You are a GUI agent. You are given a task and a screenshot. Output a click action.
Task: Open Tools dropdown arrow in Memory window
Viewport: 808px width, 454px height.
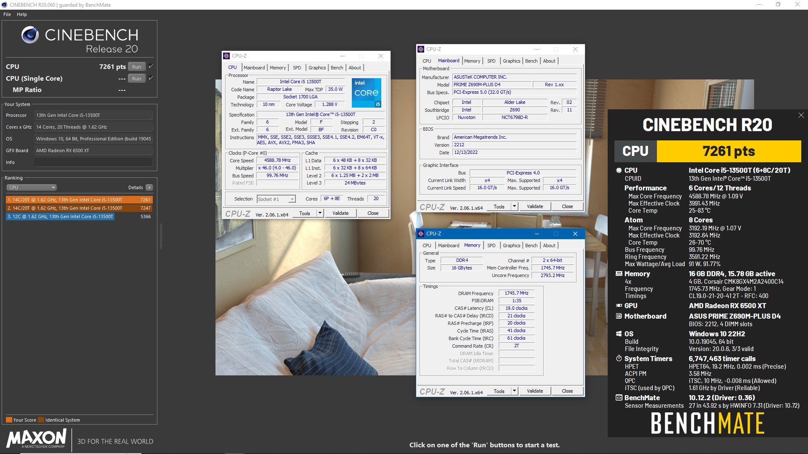click(514, 391)
